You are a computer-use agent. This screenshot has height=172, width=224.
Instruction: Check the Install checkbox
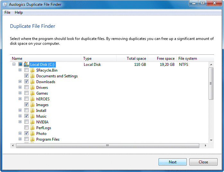coord(26,110)
